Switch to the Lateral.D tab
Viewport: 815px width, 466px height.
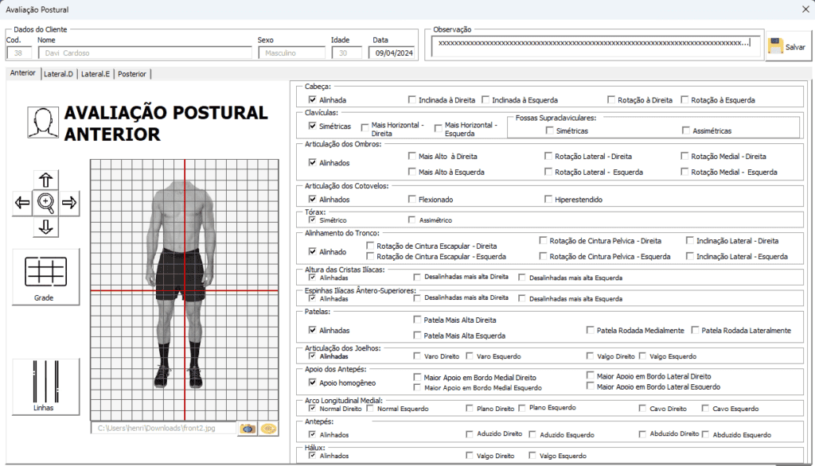58,74
